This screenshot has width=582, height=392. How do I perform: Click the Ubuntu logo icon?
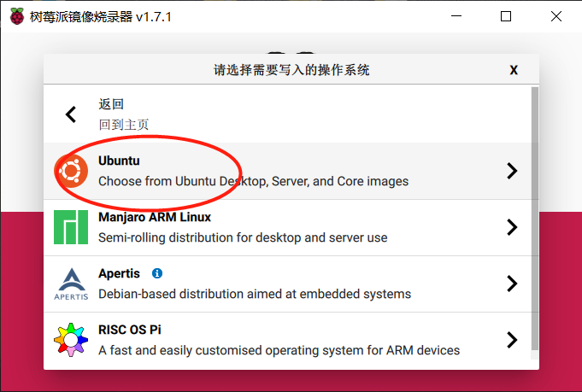pos(71,171)
